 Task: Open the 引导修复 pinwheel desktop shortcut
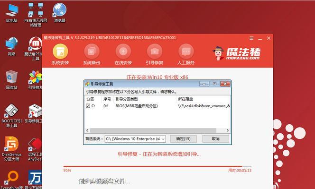click(x=35, y=80)
